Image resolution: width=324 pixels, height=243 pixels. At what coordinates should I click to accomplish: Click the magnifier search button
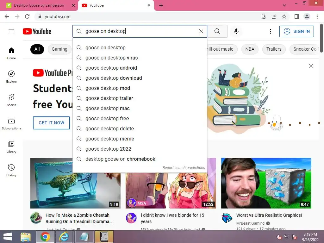pos(217,31)
